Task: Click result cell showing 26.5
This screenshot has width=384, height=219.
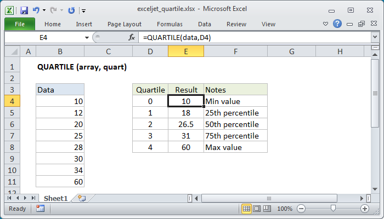Action: [x=186, y=124]
